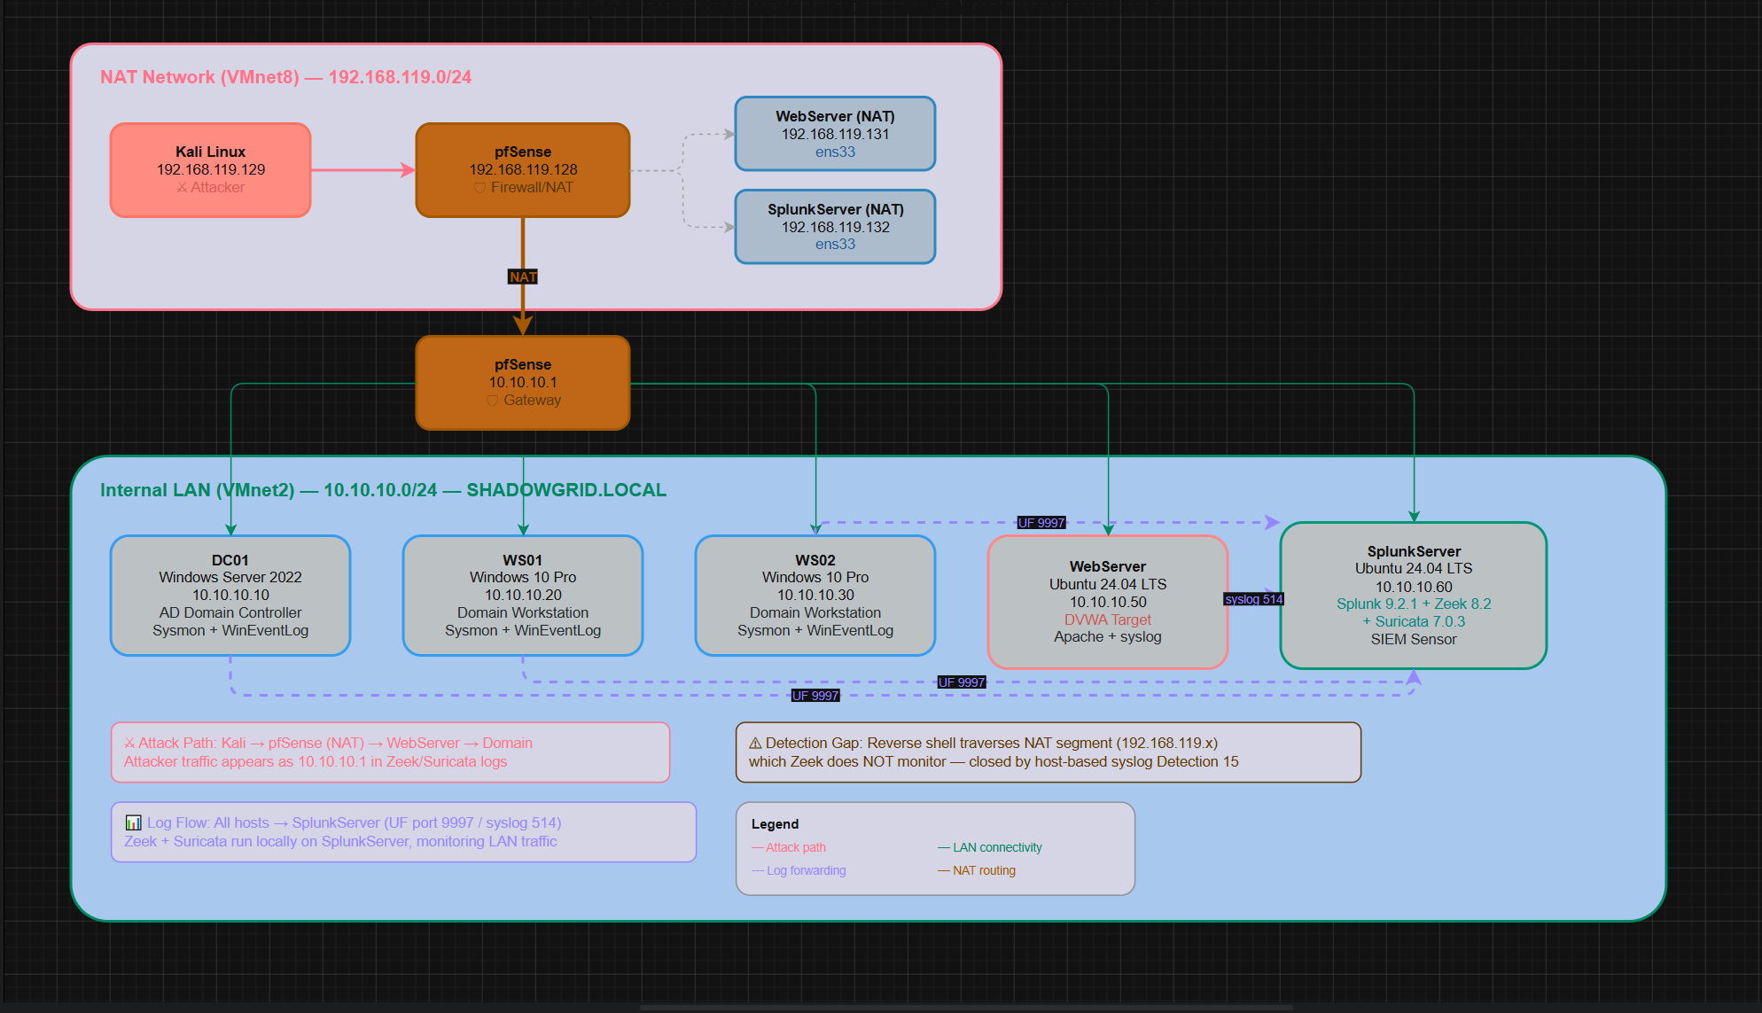The width and height of the screenshot is (1762, 1013).
Task: Click the WS01 Windows 10 Pro node
Action: tap(523, 595)
